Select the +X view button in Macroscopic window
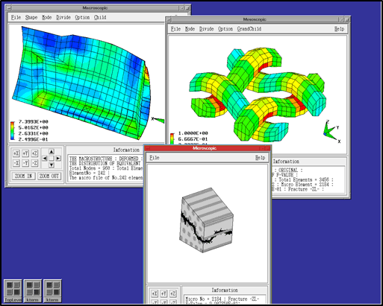Viewport: 383px width, 306px height. pos(16,153)
